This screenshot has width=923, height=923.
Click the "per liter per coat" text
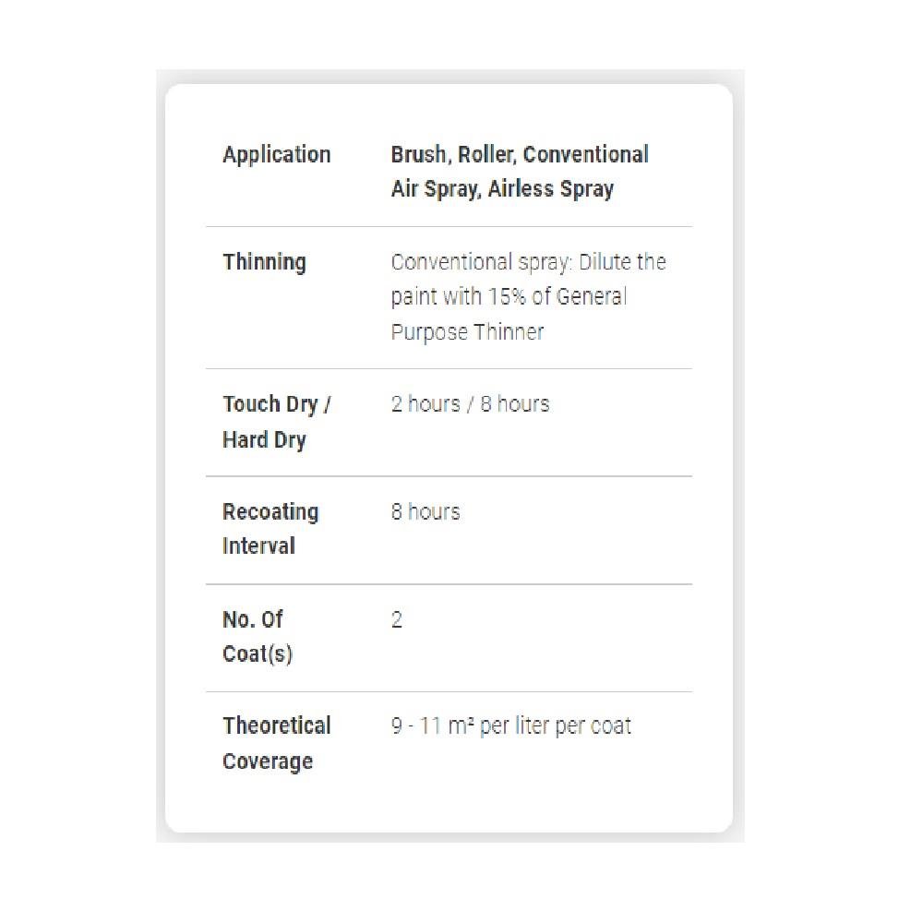tap(556, 726)
